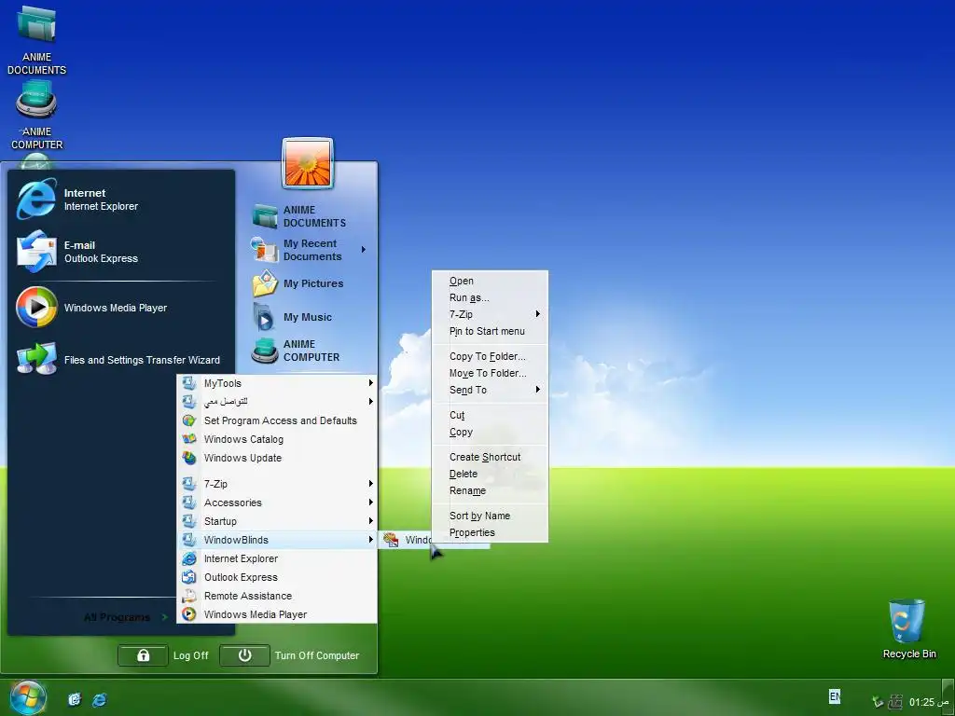The width and height of the screenshot is (955, 716).
Task: Click the tray icon beside the clock
Action: click(894, 702)
